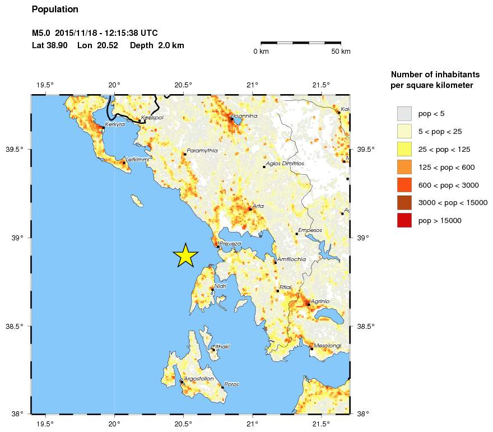Select the Agrinio city marker
493x432 pixels.
click(308, 304)
